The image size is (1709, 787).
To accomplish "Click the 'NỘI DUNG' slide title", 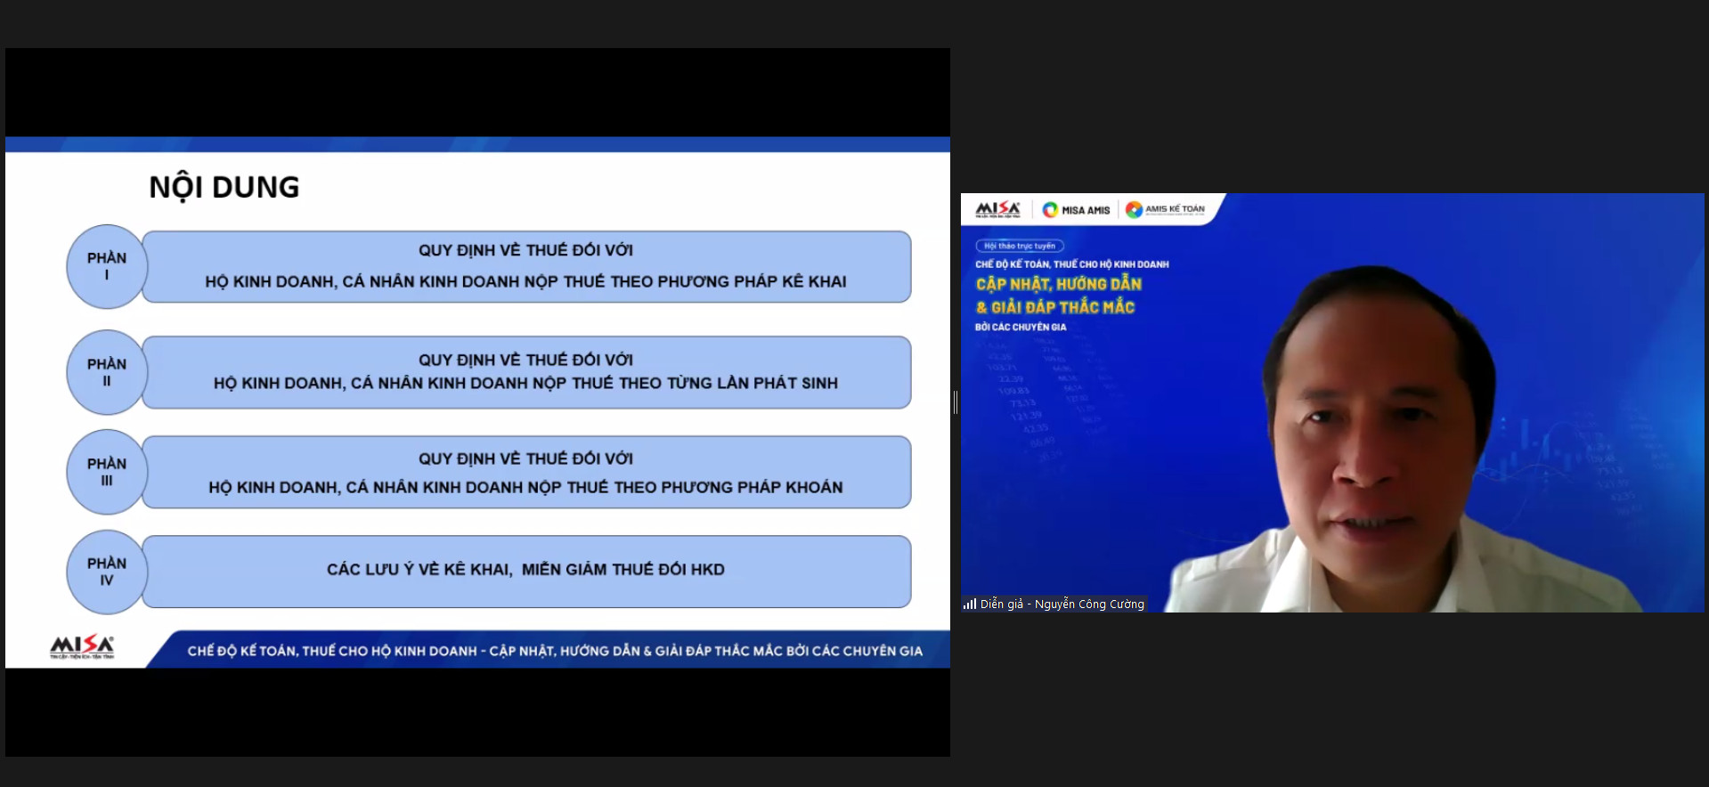I will (x=224, y=187).
